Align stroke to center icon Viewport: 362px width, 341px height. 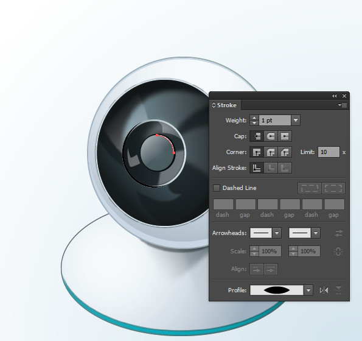pyautogui.click(x=257, y=168)
